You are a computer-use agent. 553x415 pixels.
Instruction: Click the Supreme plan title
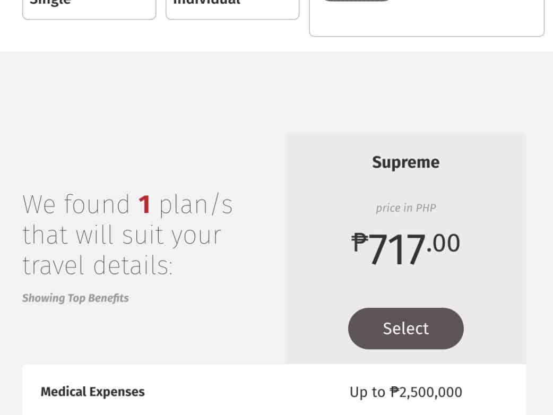(x=405, y=162)
